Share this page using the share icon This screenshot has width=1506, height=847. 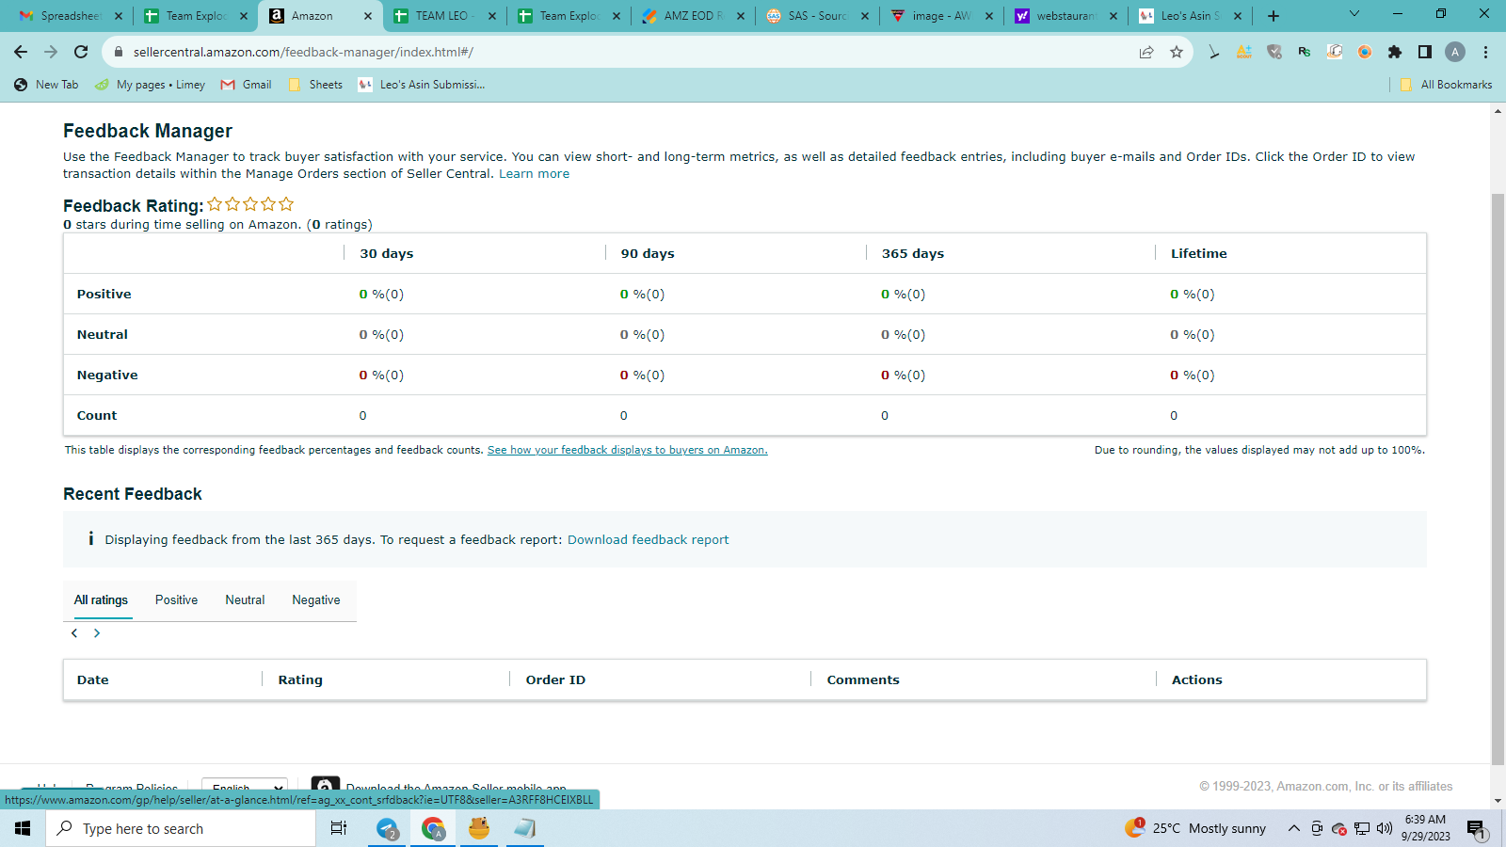click(1146, 52)
